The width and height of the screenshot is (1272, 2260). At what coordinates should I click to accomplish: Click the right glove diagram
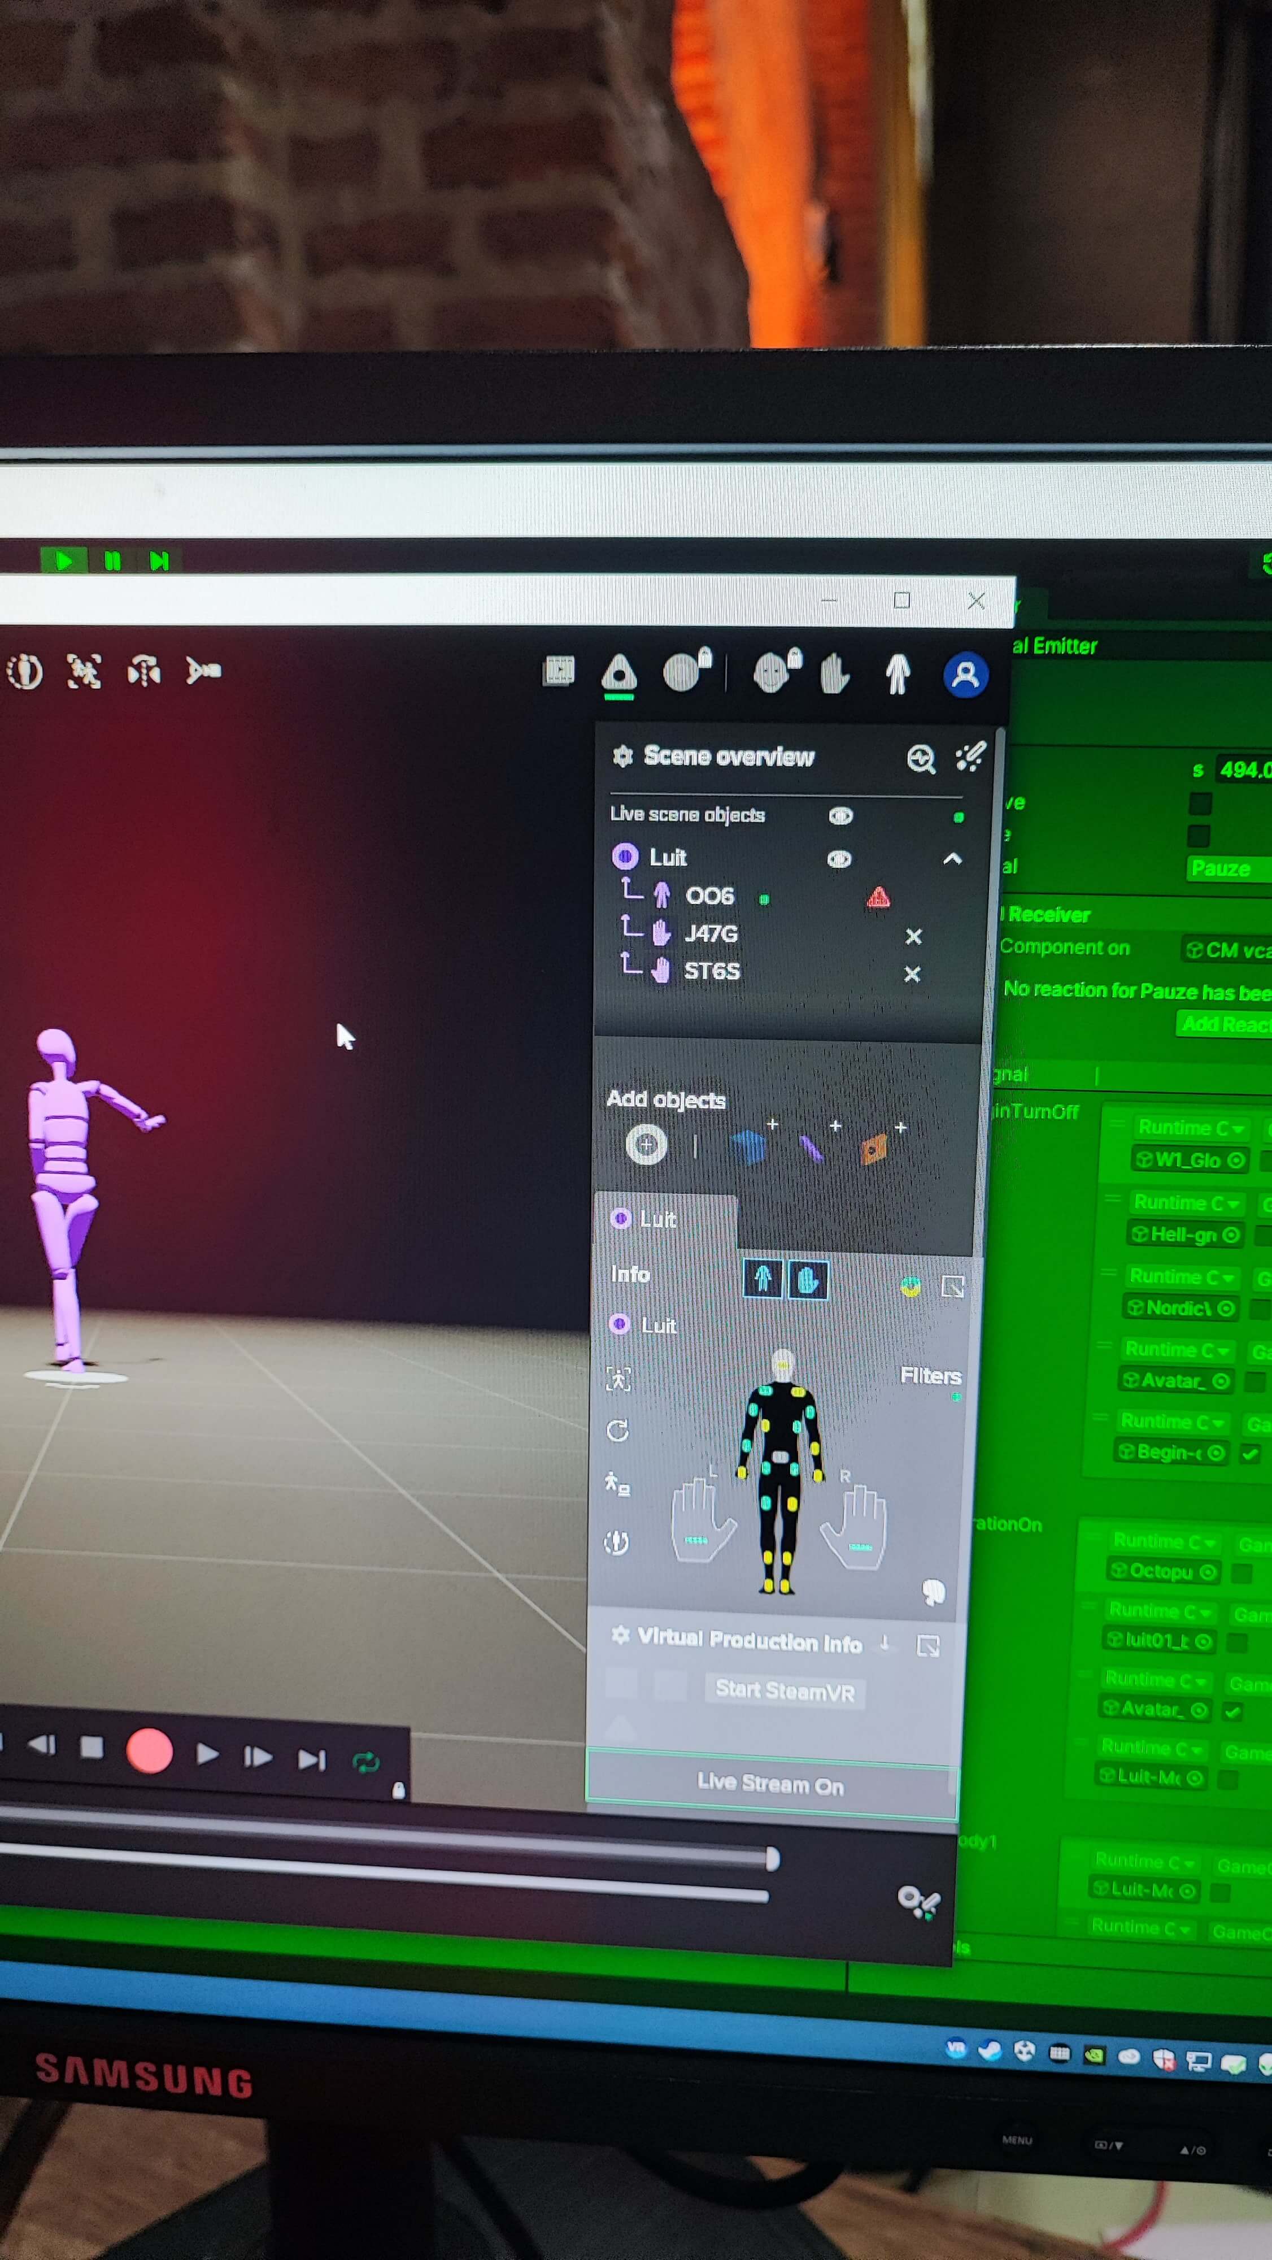pos(855,1527)
